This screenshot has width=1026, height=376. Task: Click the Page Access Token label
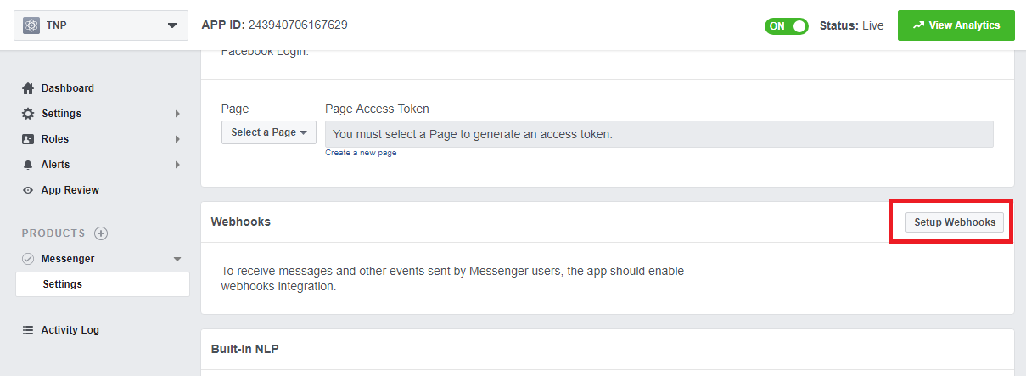(377, 109)
